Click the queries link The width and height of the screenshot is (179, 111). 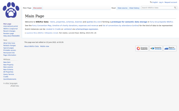click(90, 22)
